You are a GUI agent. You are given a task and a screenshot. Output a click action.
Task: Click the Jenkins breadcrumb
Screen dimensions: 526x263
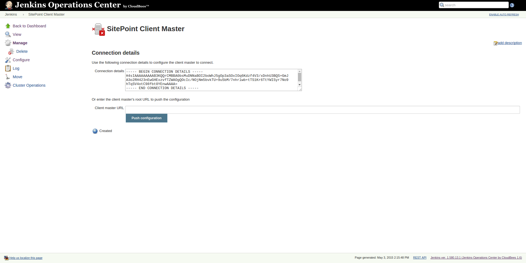click(11, 14)
